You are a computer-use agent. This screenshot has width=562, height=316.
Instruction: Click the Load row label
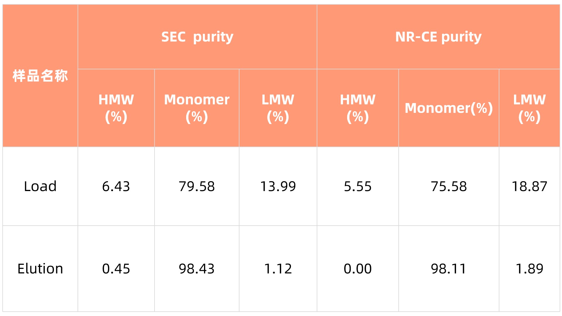click(x=40, y=186)
